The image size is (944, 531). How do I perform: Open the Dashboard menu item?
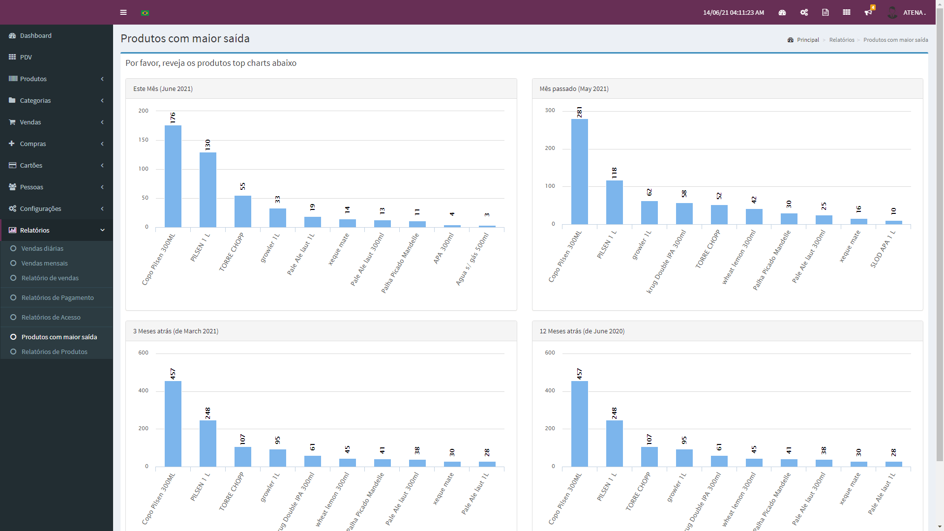pyautogui.click(x=36, y=35)
